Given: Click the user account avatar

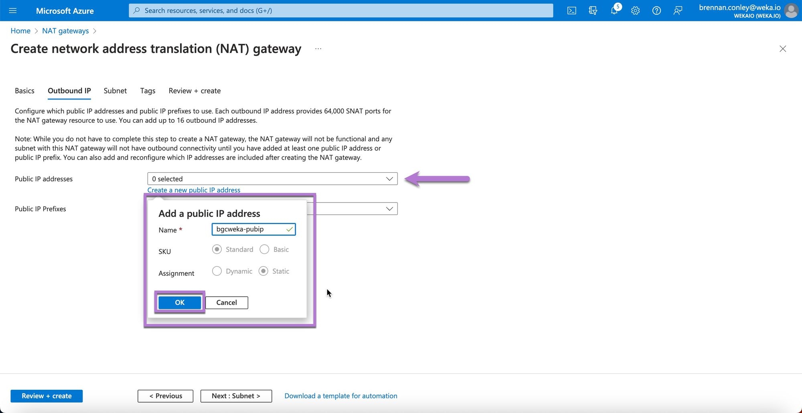Looking at the screenshot, I should point(791,10).
